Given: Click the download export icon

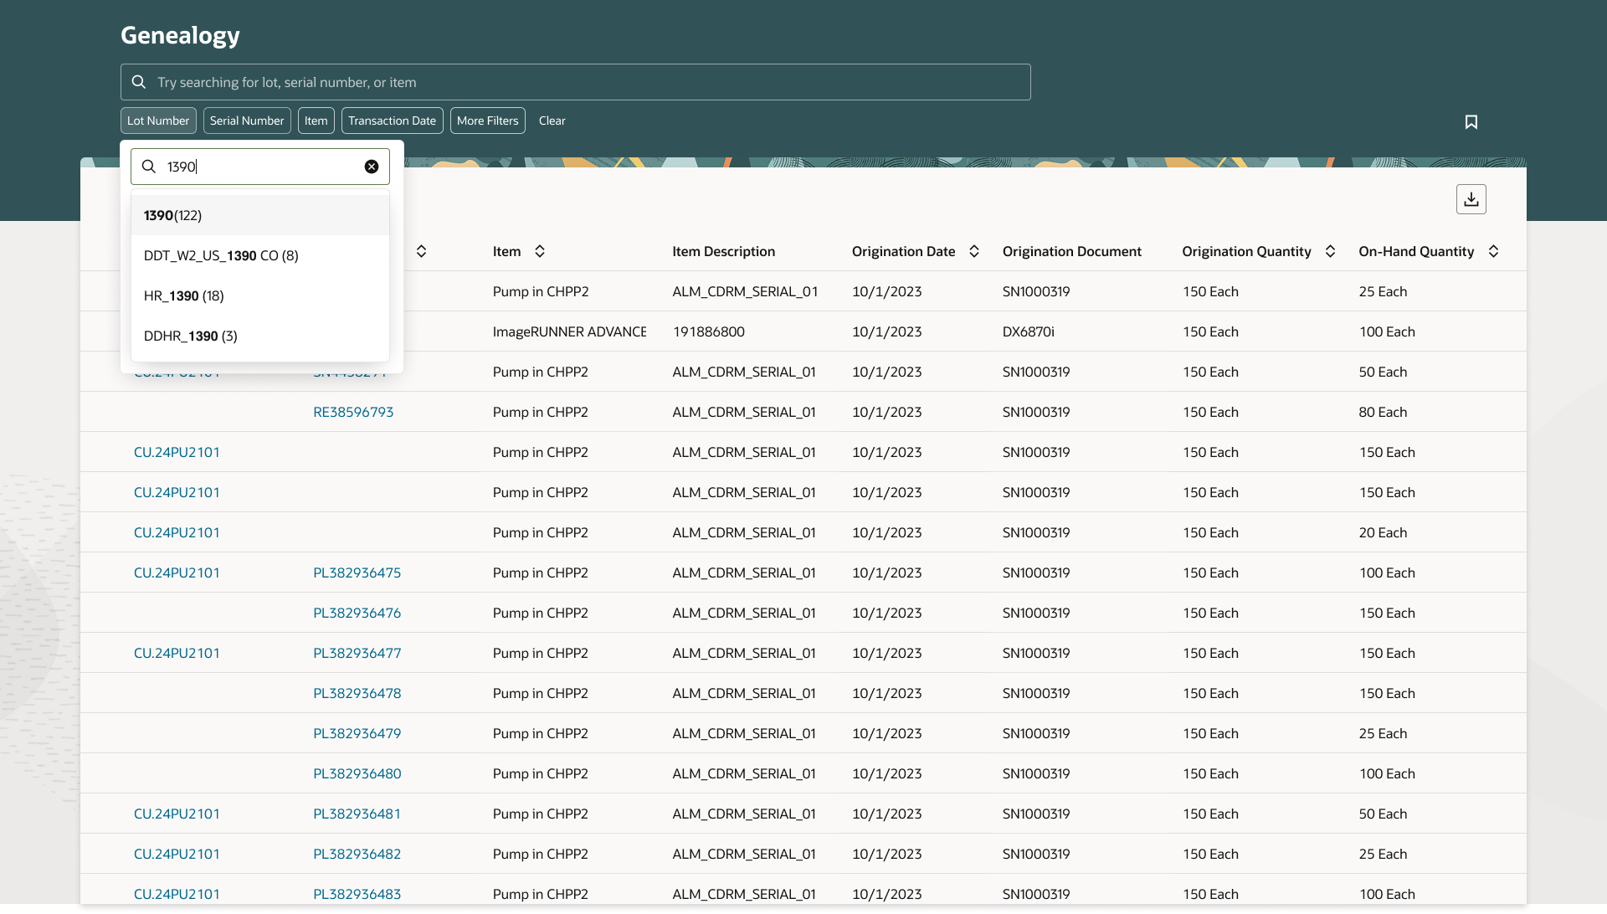Looking at the screenshot, I should tap(1471, 199).
